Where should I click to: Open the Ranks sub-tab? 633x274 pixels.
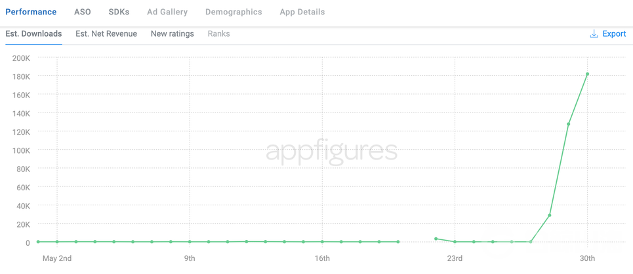tap(218, 34)
